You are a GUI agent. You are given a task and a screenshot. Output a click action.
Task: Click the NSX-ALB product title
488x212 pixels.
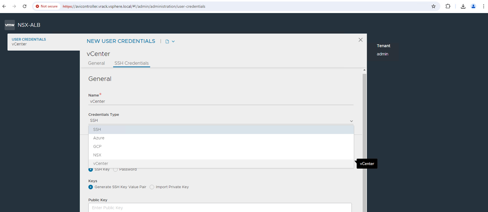[29, 25]
